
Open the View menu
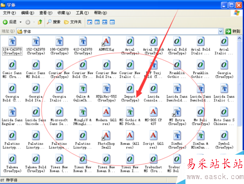click(x=46, y=13)
